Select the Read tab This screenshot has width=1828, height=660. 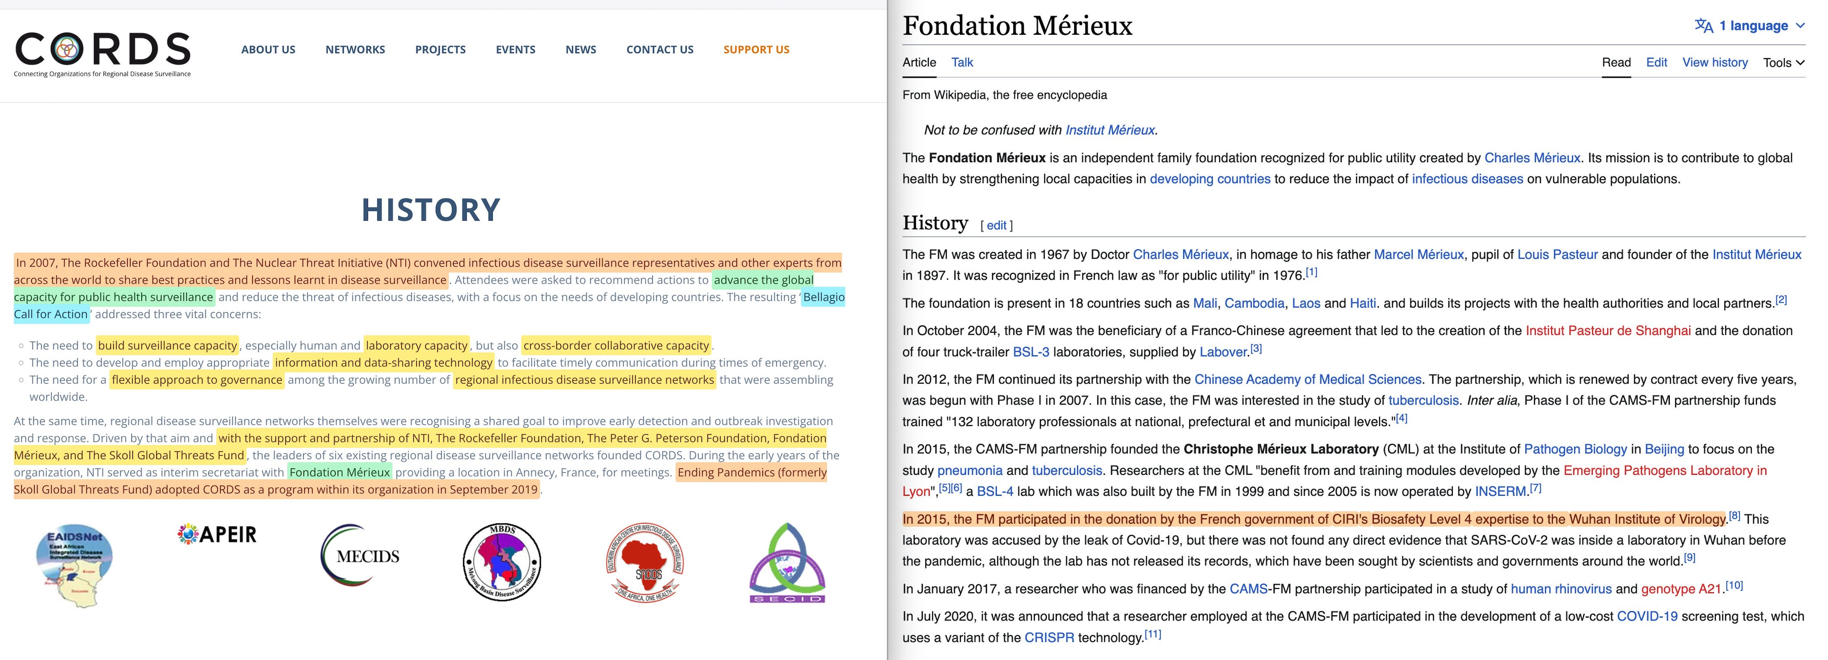pos(1617,63)
